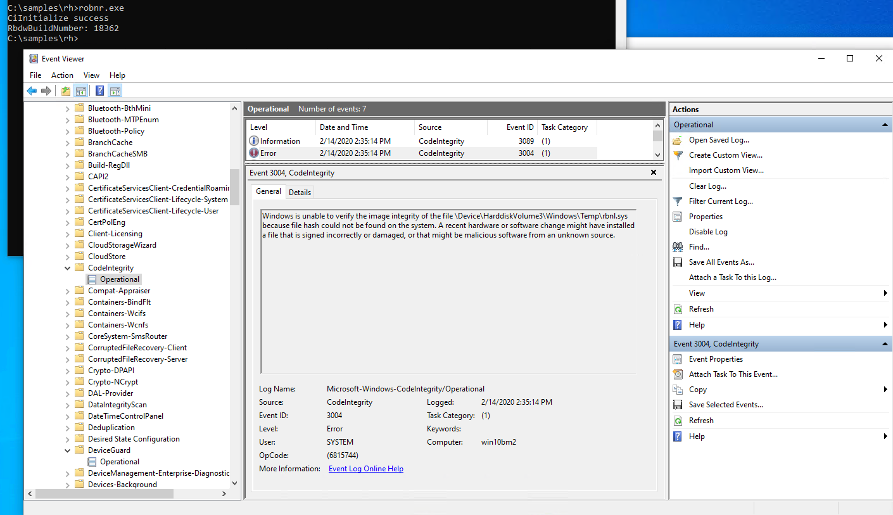Expand the DeviceGuard tree node chevron
This screenshot has height=515, width=893.
pos(67,450)
